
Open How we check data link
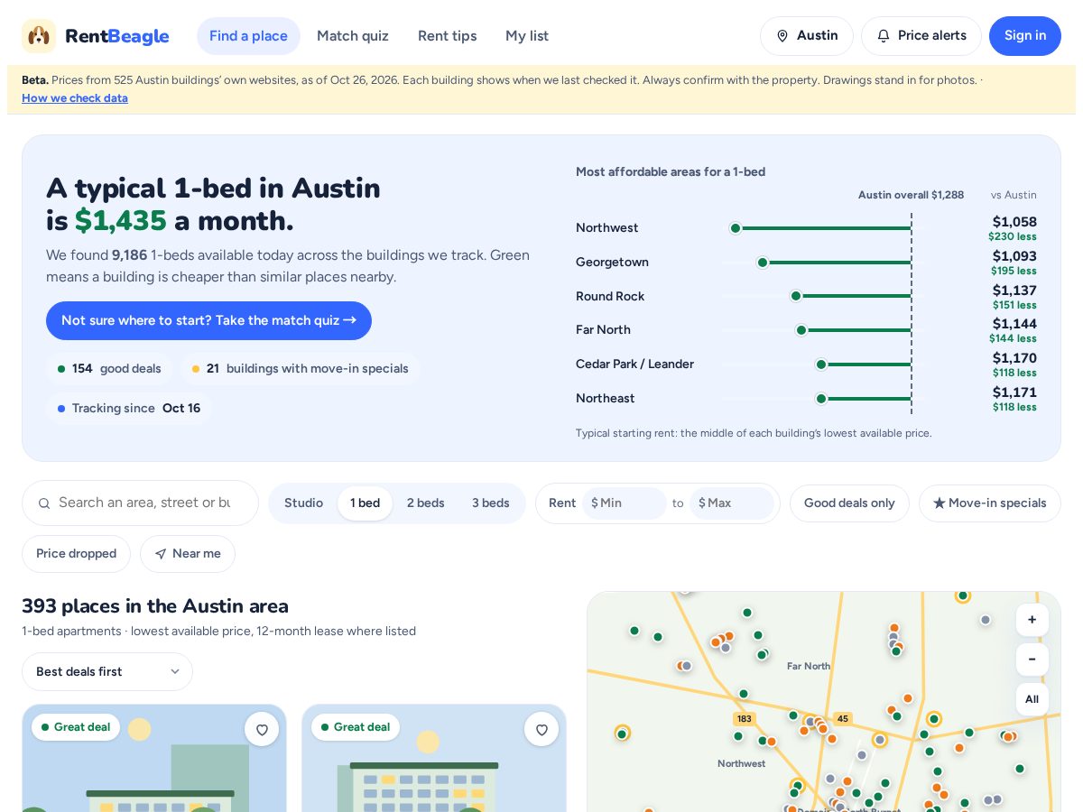pos(75,98)
